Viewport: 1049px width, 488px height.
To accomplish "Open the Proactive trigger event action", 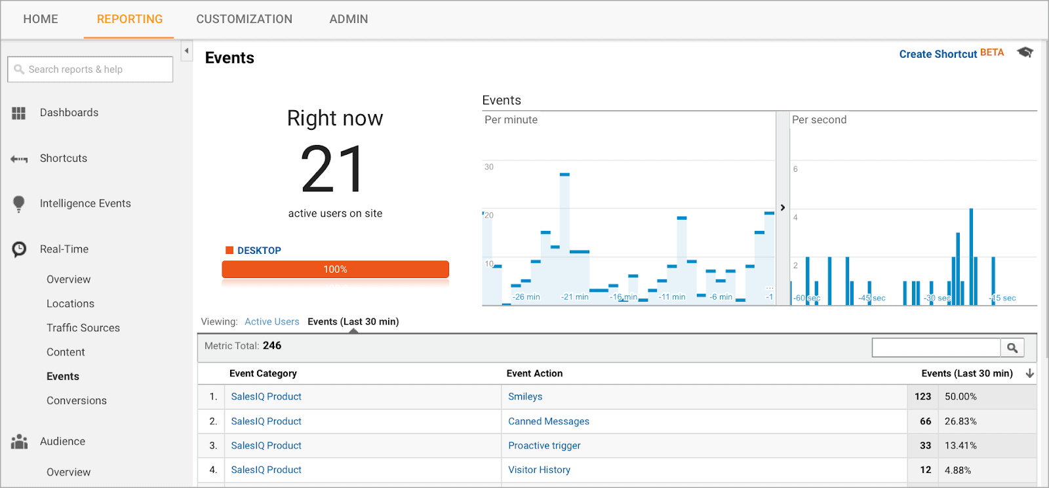I will (544, 446).
